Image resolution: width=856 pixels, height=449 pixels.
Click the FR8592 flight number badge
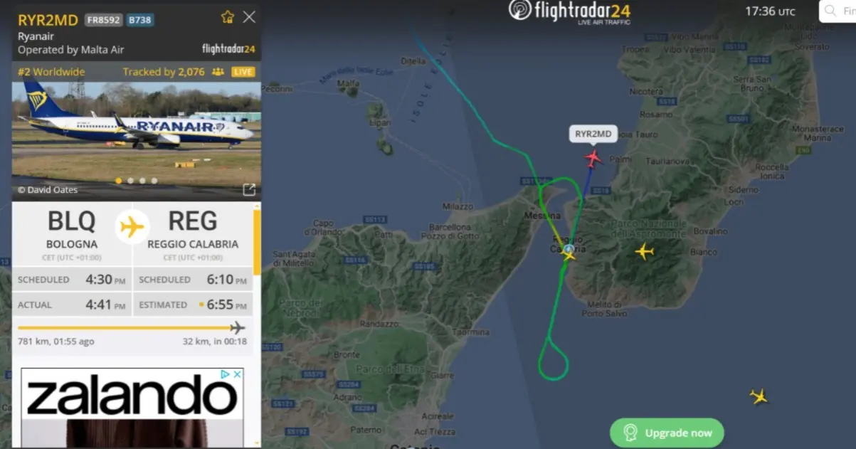tap(104, 20)
